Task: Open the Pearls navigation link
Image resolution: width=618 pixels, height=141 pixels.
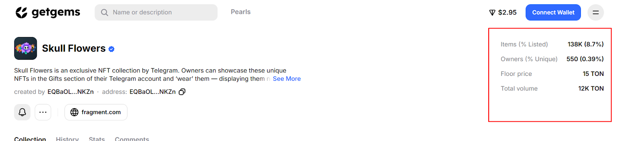Action: coord(241,12)
